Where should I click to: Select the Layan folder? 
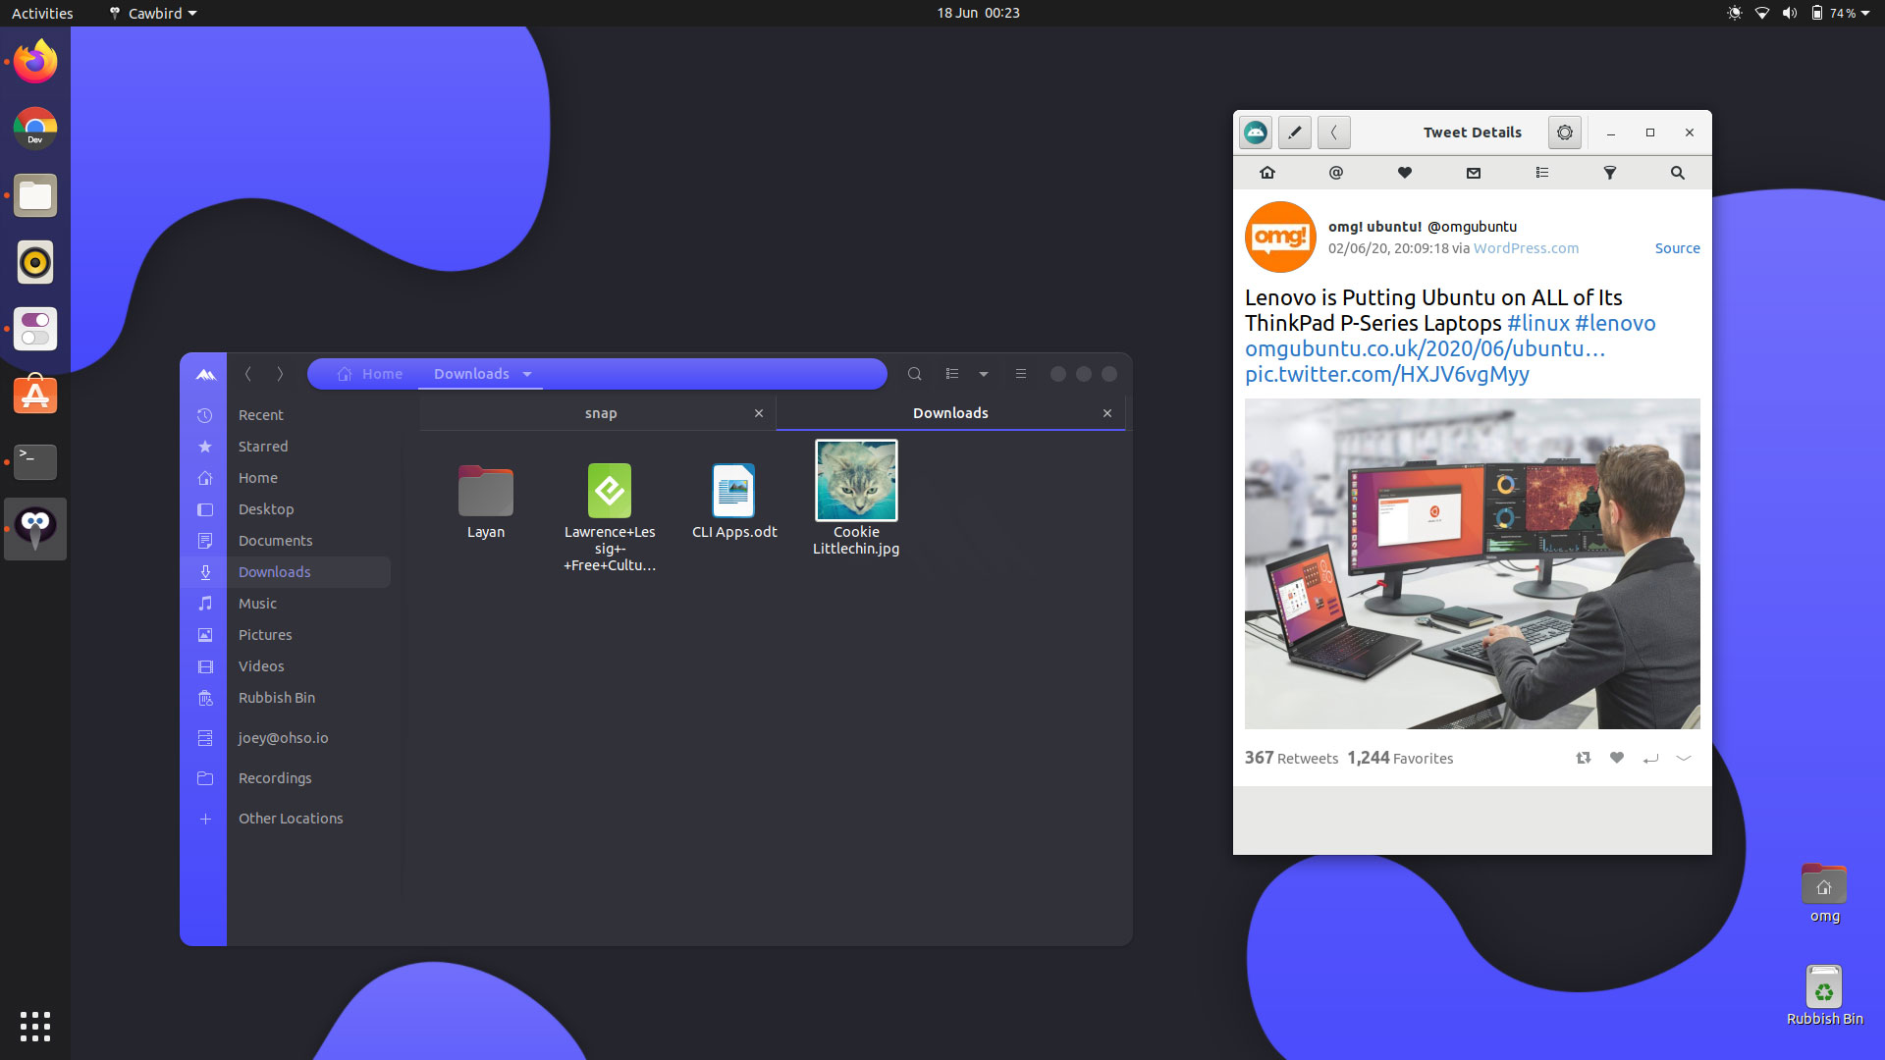coord(486,502)
